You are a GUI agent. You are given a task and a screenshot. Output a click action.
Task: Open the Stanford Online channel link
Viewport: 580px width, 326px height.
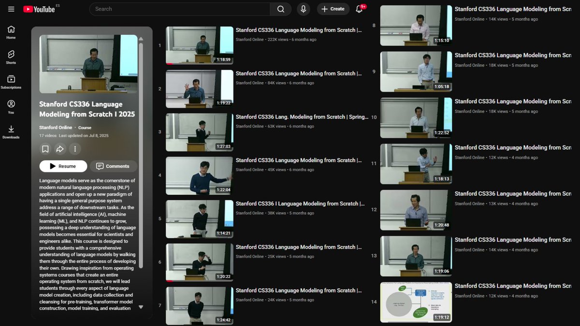56,128
